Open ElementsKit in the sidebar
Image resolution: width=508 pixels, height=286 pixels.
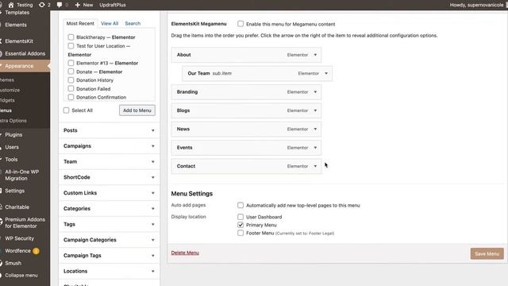point(19,41)
